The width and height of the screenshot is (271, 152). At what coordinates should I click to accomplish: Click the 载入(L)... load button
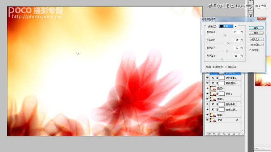pyautogui.click(x=256, y=39)
